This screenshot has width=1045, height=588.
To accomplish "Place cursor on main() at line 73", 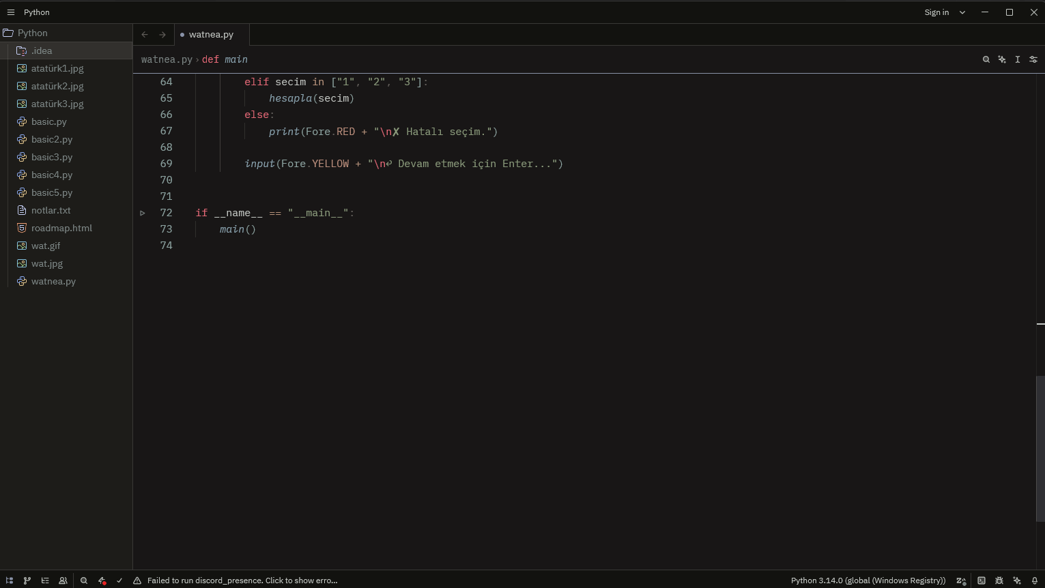I will coord(238,229).
